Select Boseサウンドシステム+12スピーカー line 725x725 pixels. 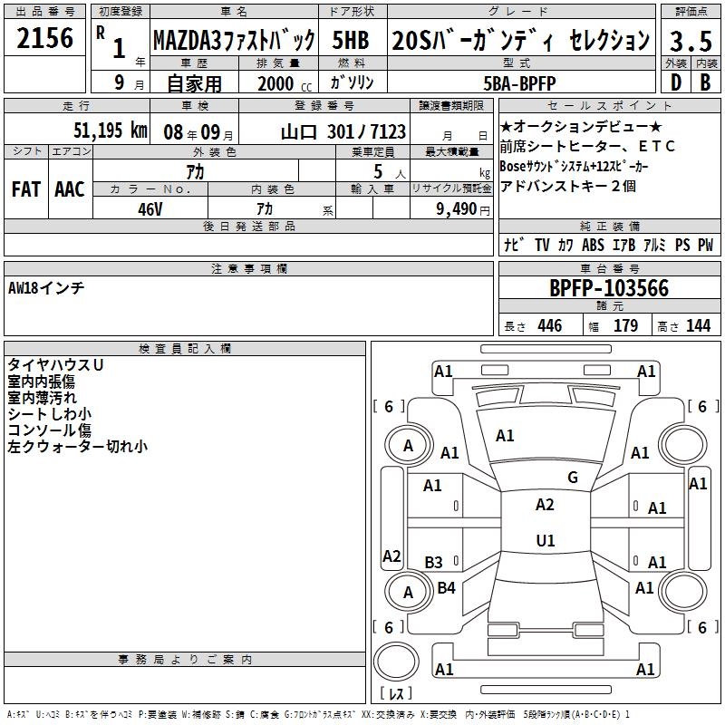click(x=574, y=166)
